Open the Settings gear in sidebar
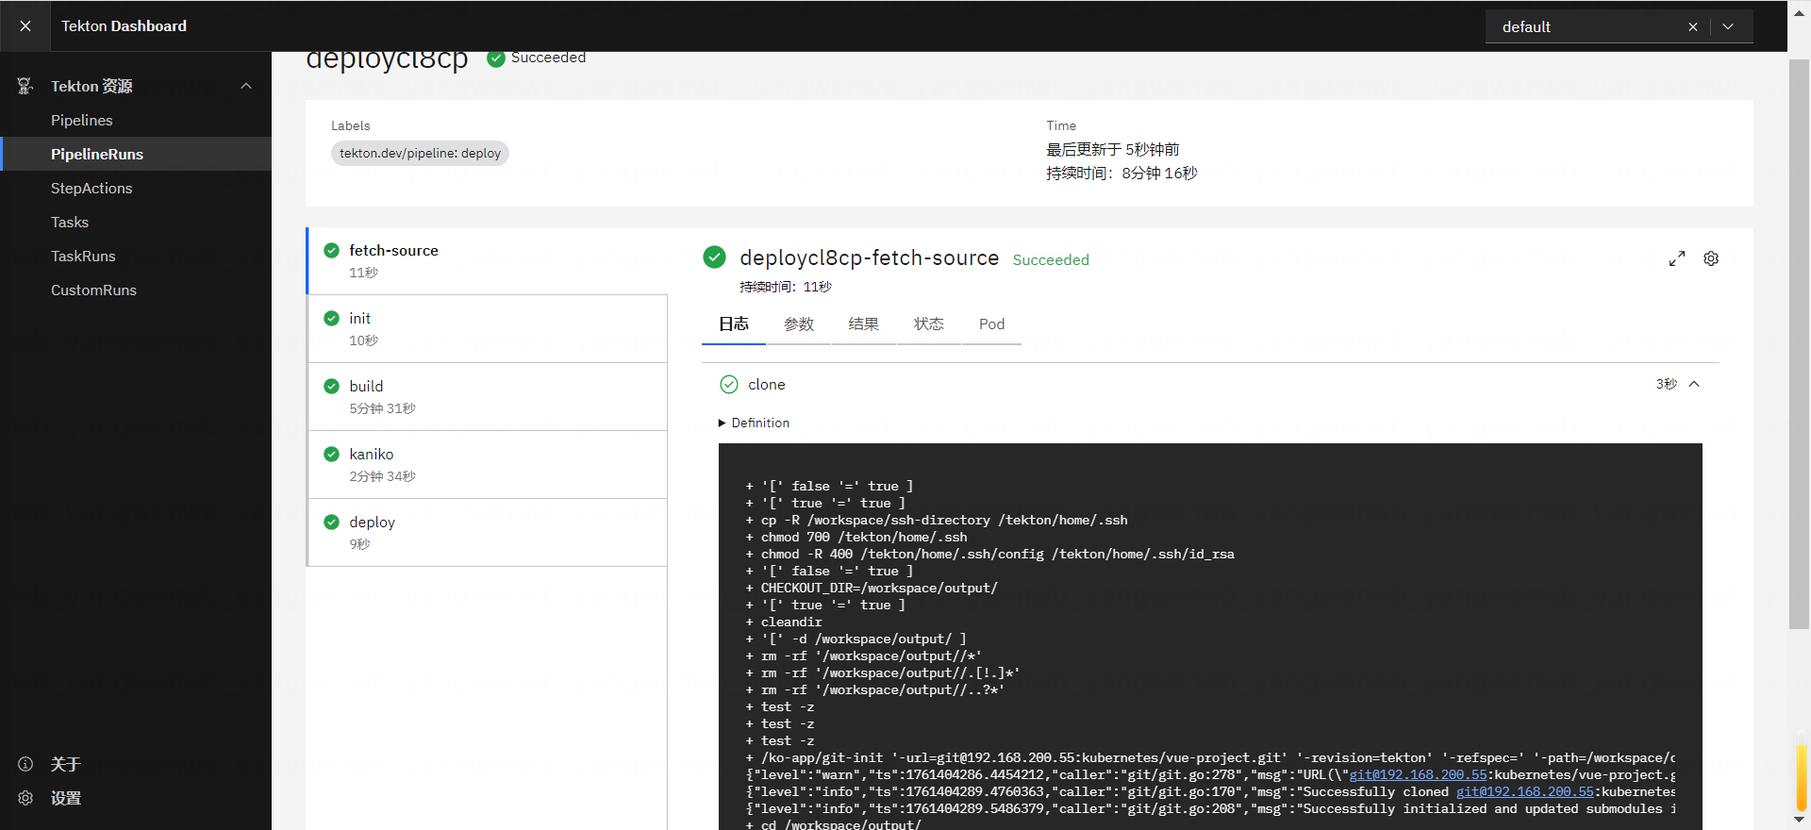 (25, 798)
